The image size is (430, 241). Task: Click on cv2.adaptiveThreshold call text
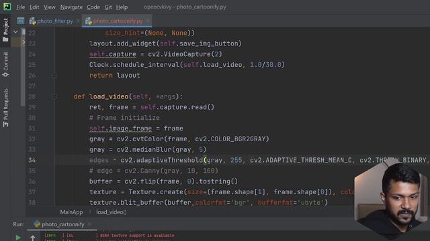(161, 161)
